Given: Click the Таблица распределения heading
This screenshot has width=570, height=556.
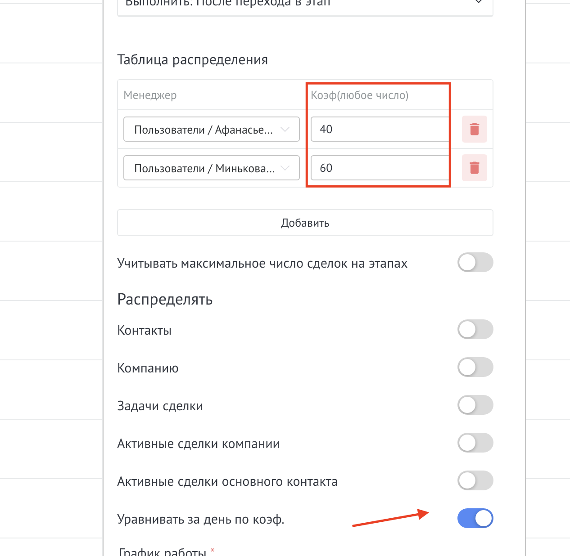Looking at the screenshot, I should (192, 60).
